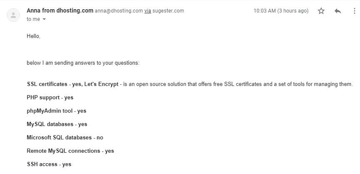Click the "SSL certificates - yes, Let's Encrypt" text
Screen dimensions: 360x174
(73, 84)
